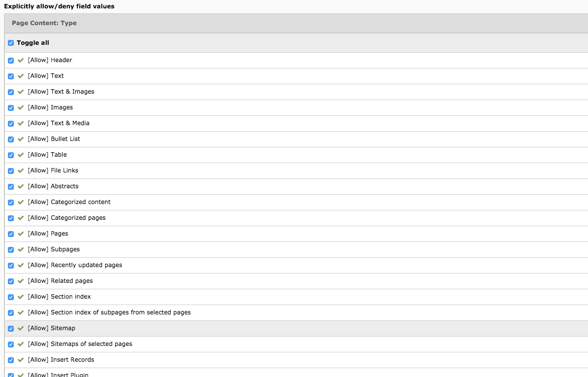The width and height of the screenshot is (588, 377).
Task: Click the '[Allow] Recently updated pages' label
Action: [75, 265]
